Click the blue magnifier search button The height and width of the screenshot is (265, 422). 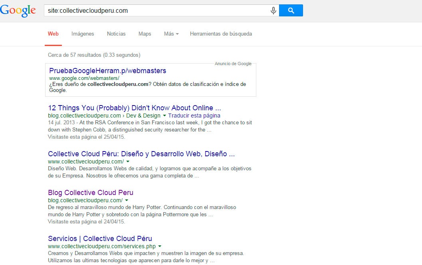click(x=291, y=10)
